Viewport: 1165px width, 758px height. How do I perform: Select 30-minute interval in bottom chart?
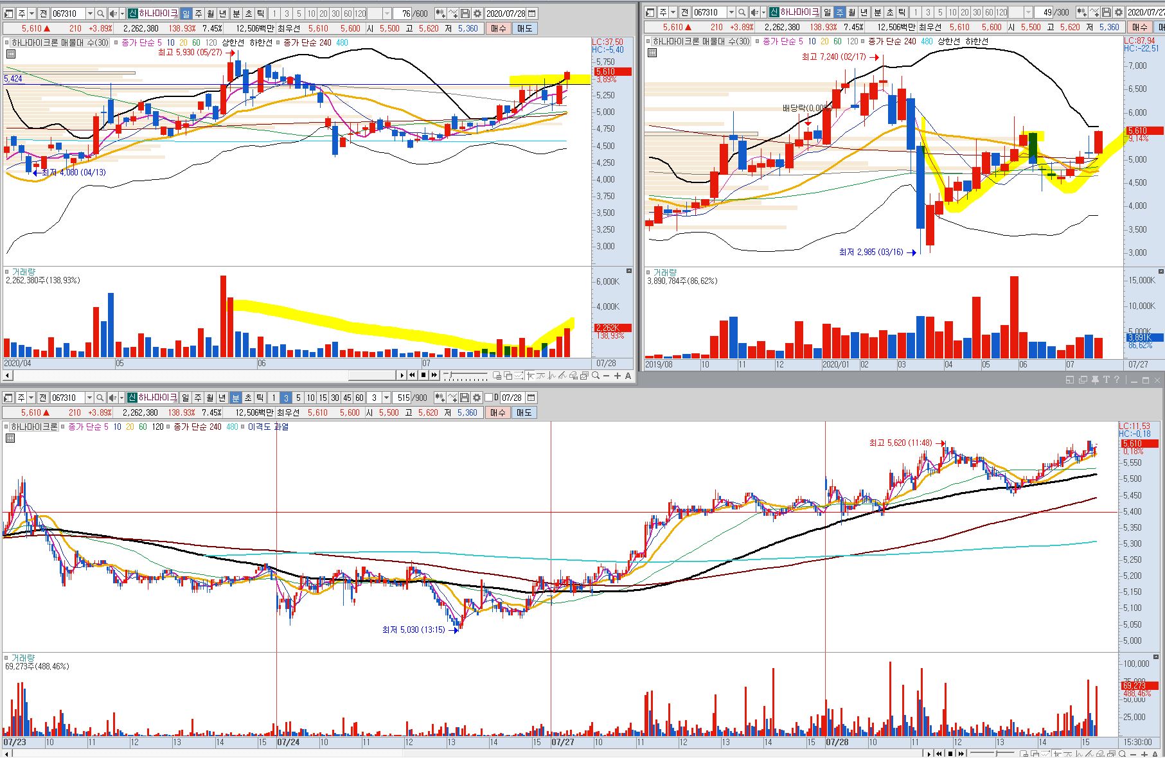point(335,398)
